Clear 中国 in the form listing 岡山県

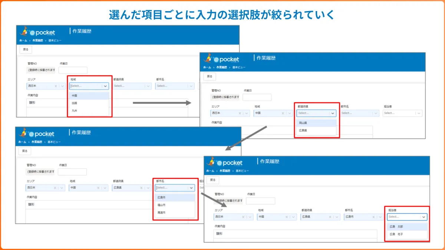[x=282, y=113]
